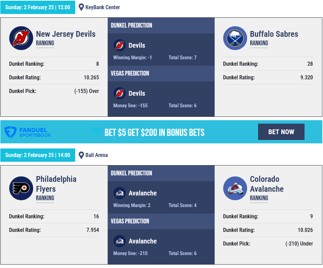Click the KeyBank Center location pin icon
323x268 pixels.
pyautogui.click(x=81, y=7)
